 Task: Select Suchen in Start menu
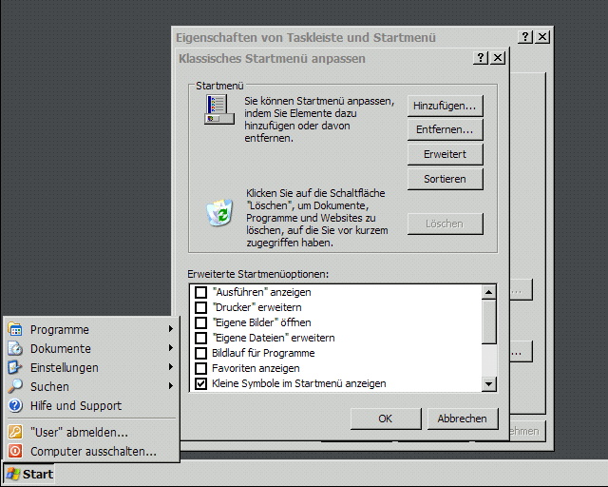91,386
